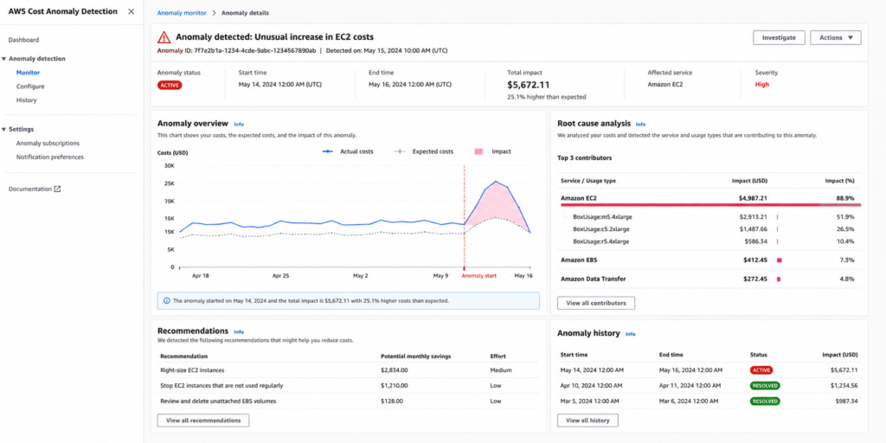This screenshot has height=443, width=886.
Task: Click Right-size EC2 instances recommendation
Action: click(192, 370)
